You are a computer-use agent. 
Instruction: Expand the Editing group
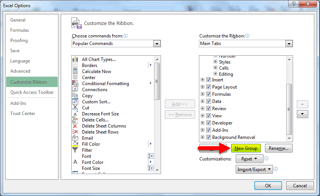(x=215, y=74)
